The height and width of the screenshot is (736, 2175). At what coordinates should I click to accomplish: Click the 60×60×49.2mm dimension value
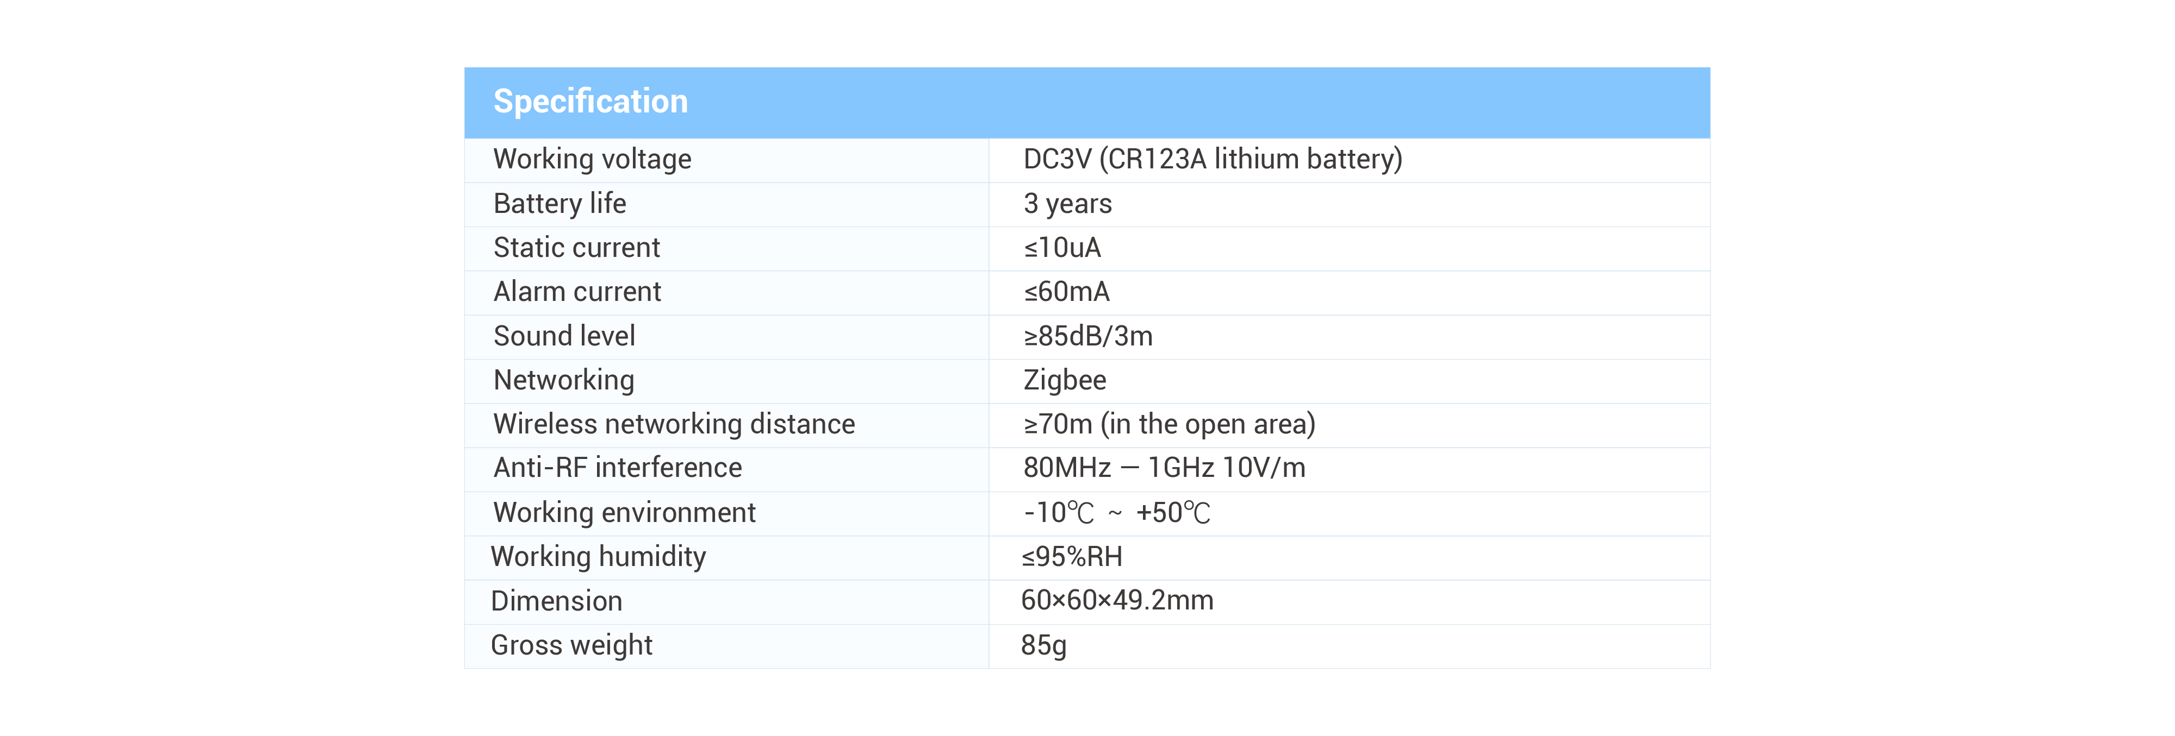pos(1116,600)
